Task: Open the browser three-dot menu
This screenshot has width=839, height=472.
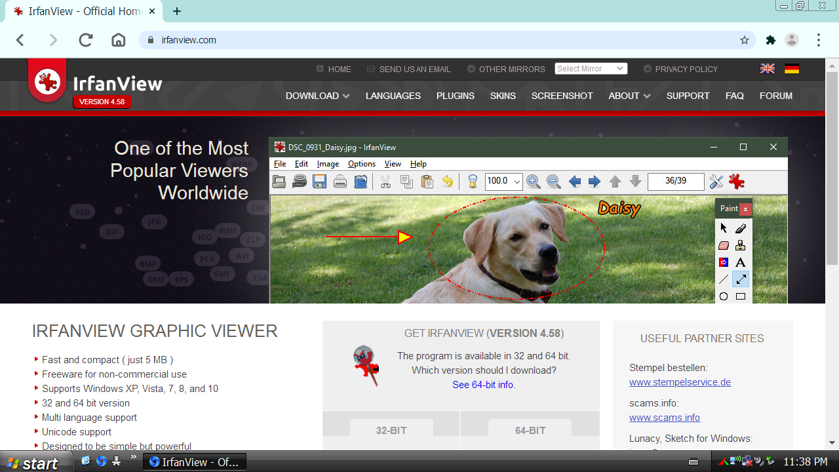Action: coord(819,40)
